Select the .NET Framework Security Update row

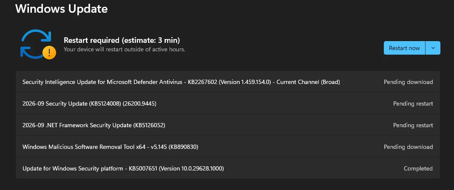coord(228,125)
